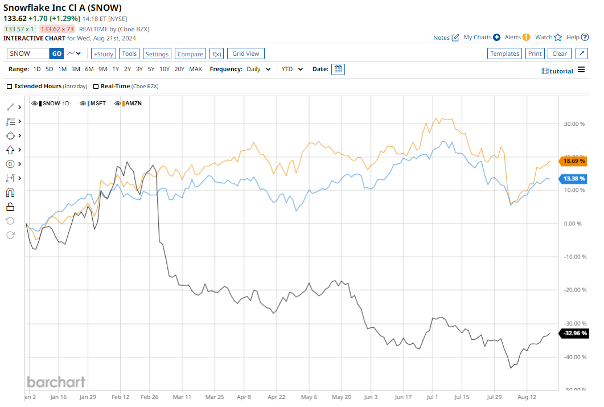The image size is (604, 407).
Task: Set range to MAX
Action: (x=196, y=69)
